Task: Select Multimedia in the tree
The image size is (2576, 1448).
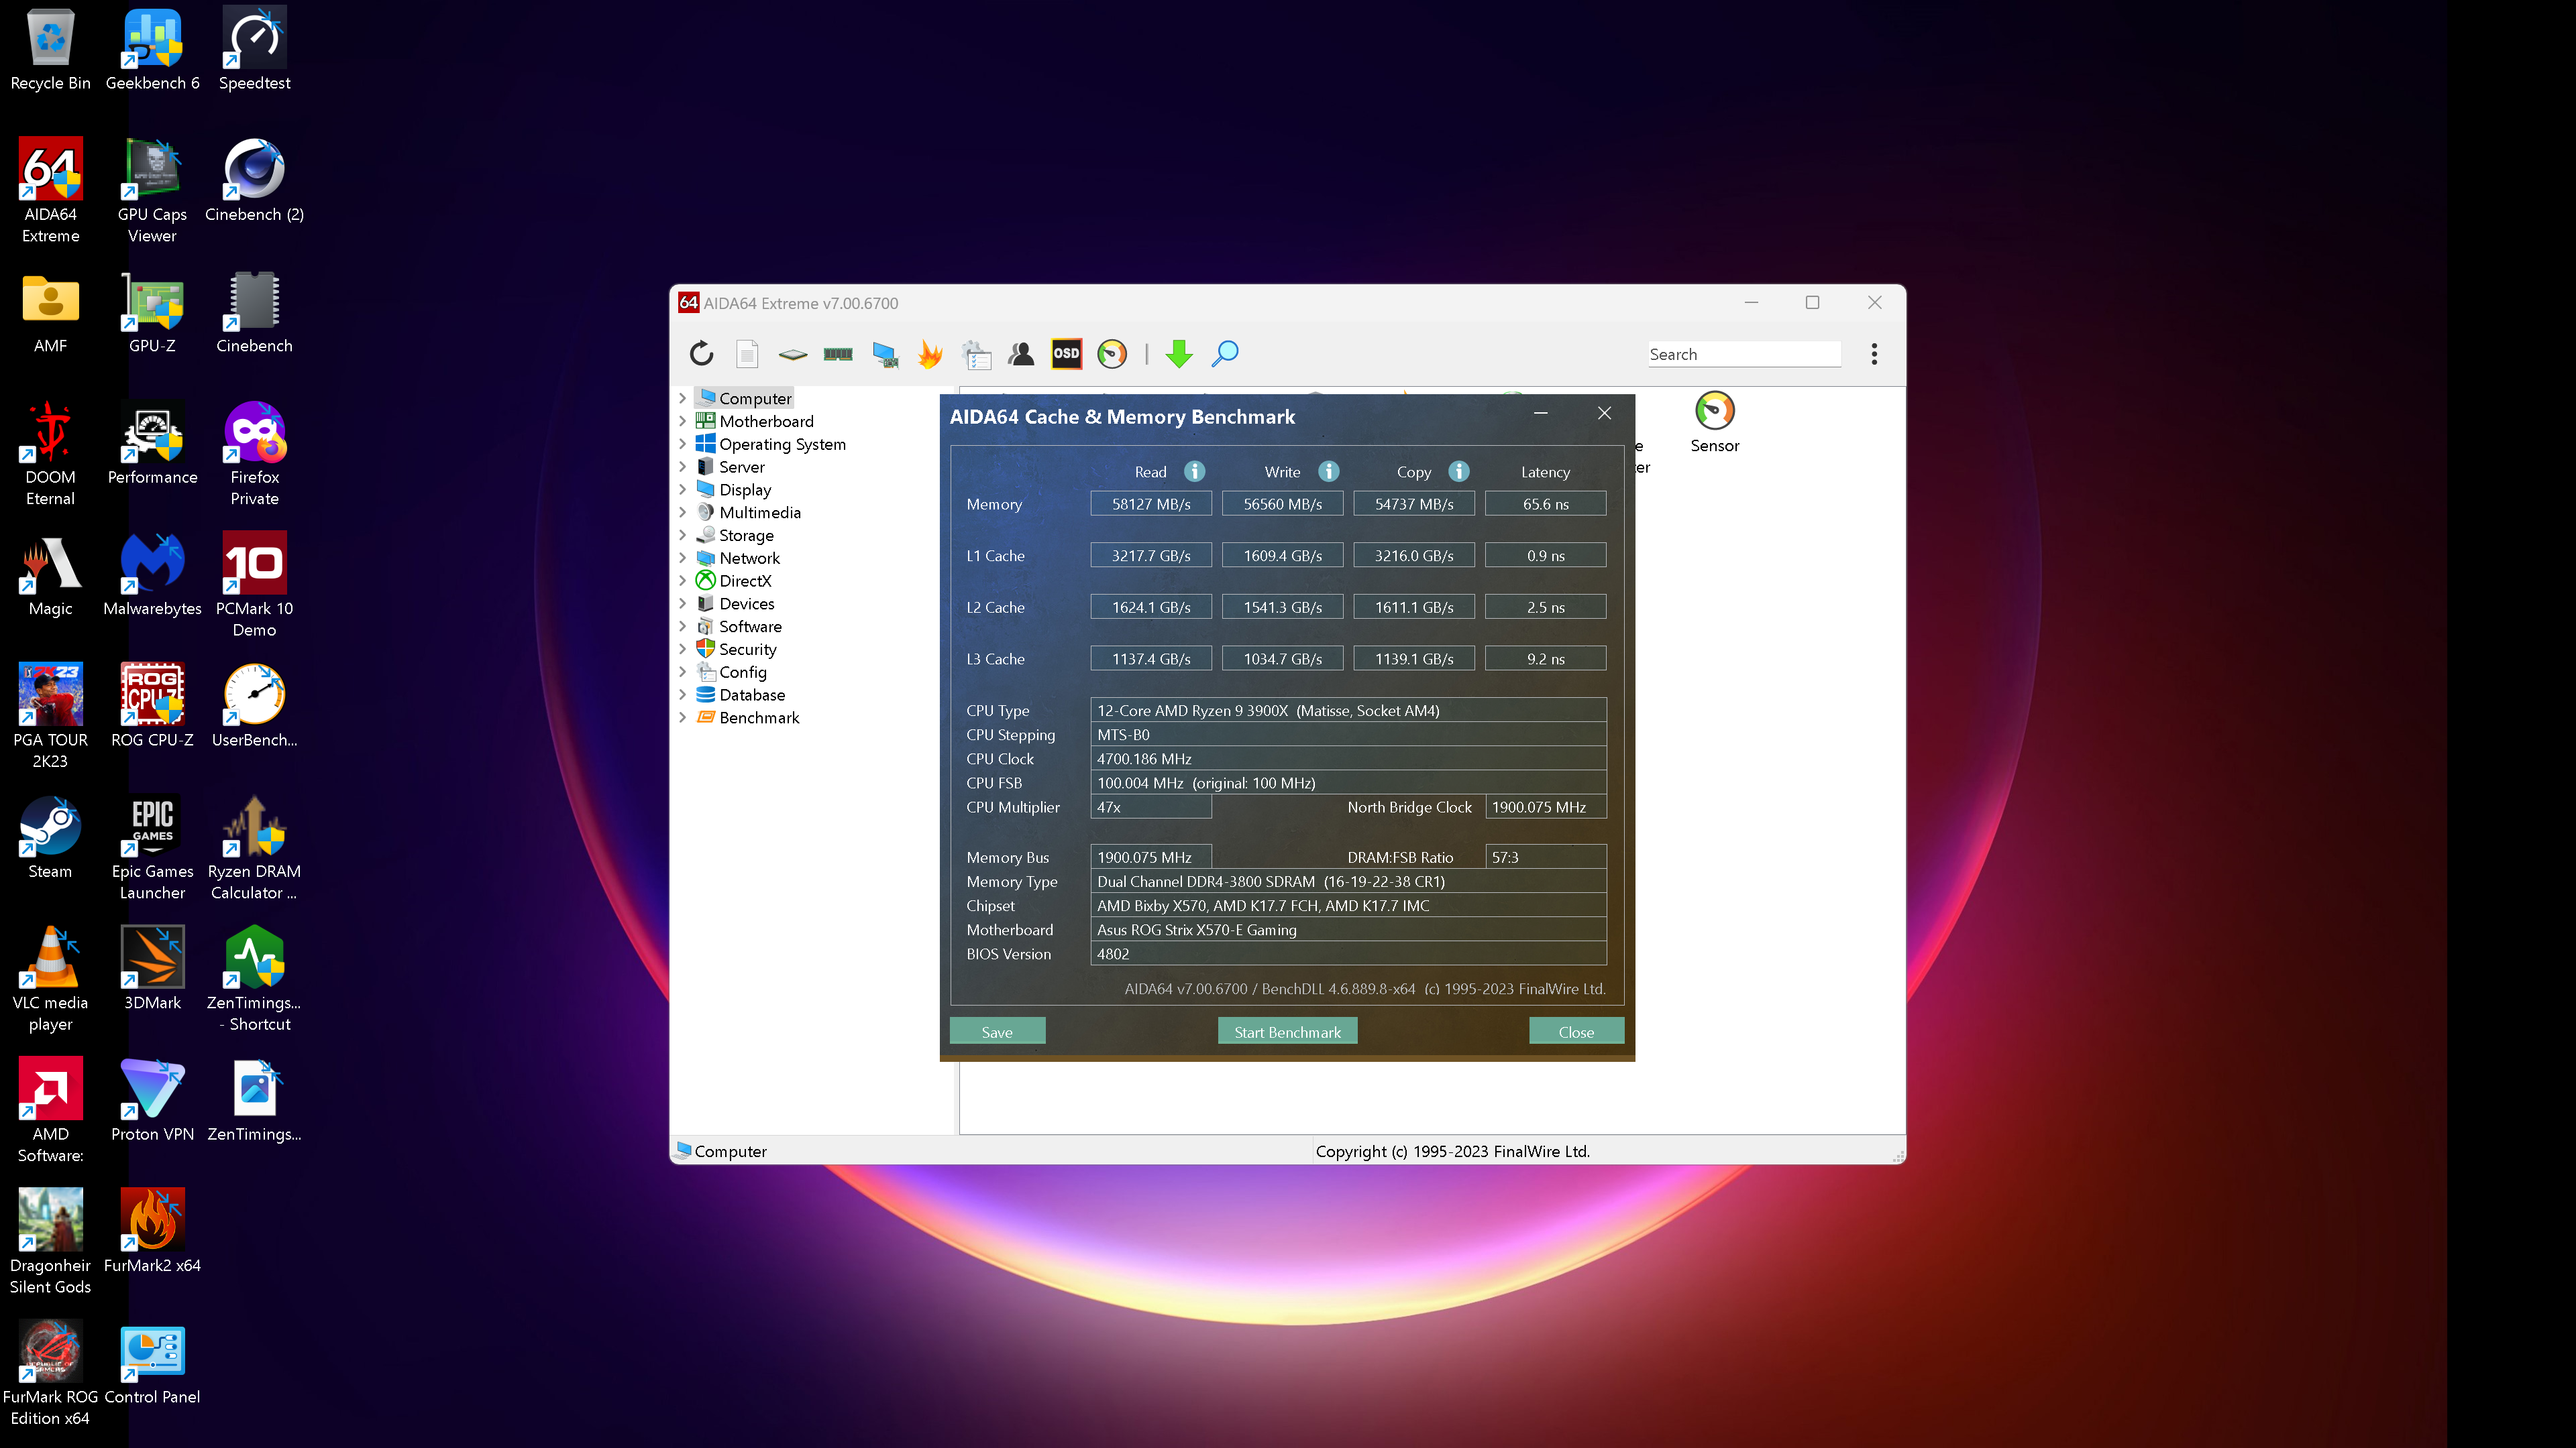Action: coord(760,513)
